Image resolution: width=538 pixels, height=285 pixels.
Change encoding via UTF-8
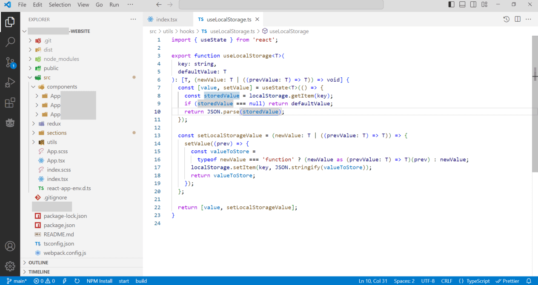click(x=428, y=281)
